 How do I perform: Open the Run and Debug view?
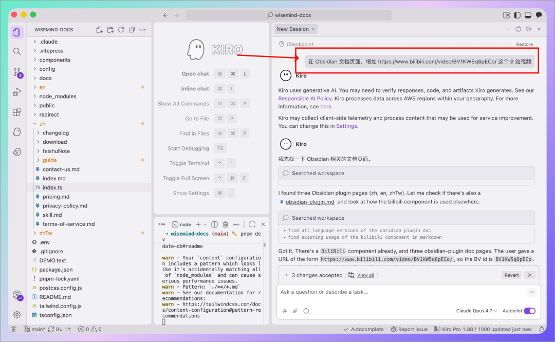[16, 92]
